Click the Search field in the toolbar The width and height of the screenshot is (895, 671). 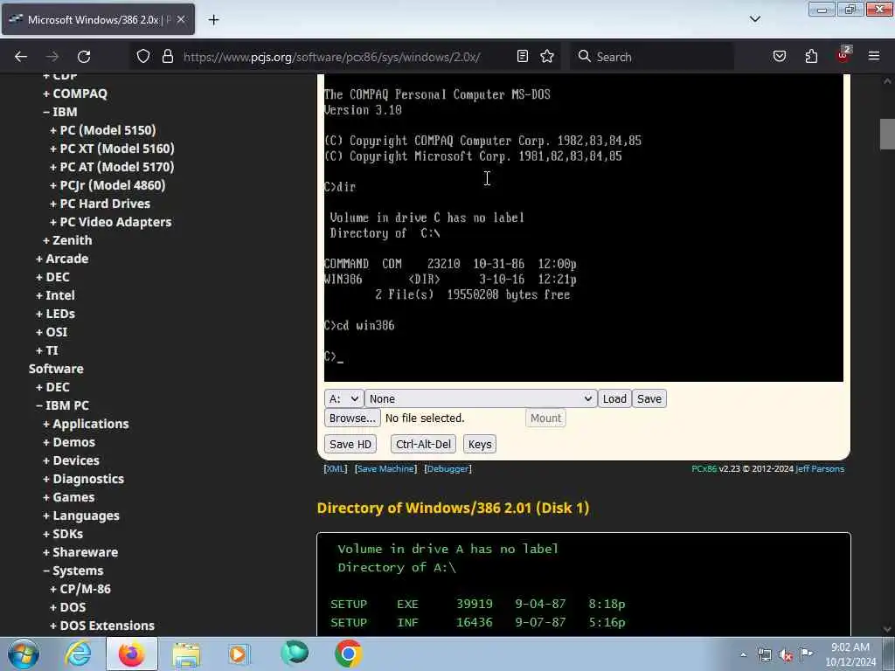[651, 57]
